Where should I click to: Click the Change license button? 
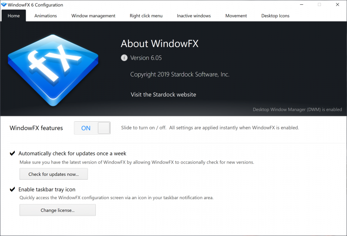tap(58, 210)
